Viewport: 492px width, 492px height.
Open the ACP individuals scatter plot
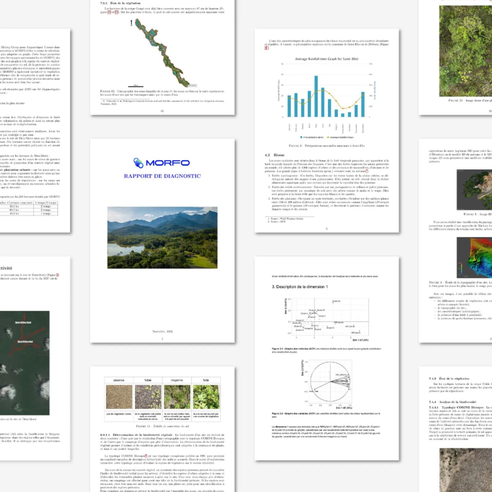tap(327, 319)
